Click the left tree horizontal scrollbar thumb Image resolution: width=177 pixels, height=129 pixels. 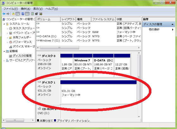[15, 120]
